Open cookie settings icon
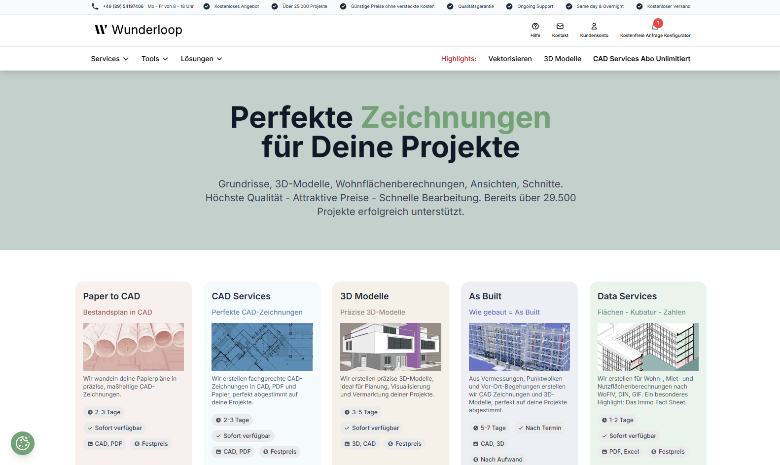This screenshot has height=465, width=780. click(23, 443)
